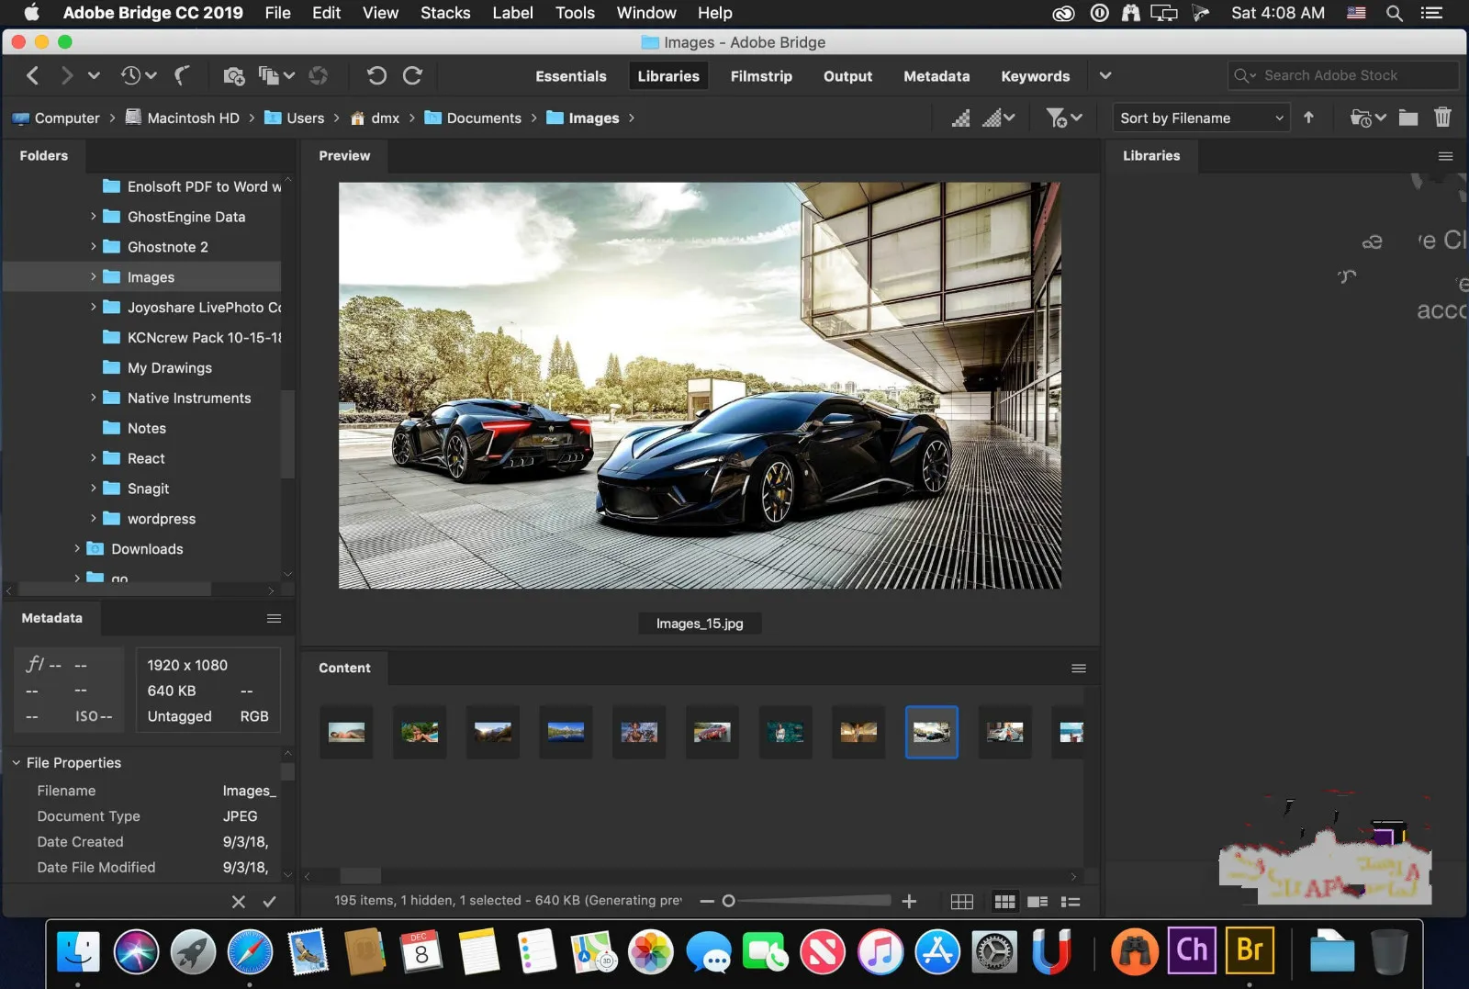Image resolution: width=1469 pixels, height=989 pixels.
Task: Switch to list view in the Content panel
Action: [x=1069, y=901]
